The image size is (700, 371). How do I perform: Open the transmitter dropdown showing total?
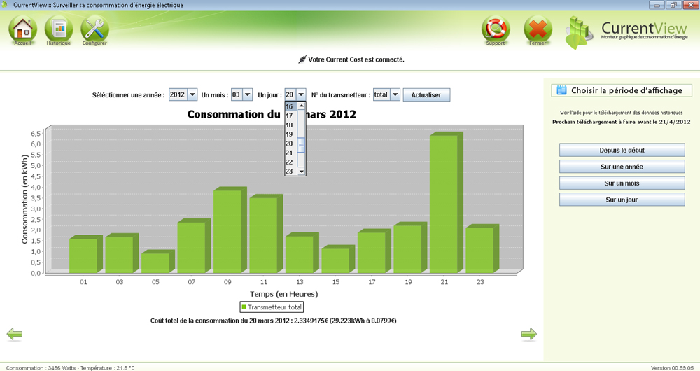pos(395,94)
